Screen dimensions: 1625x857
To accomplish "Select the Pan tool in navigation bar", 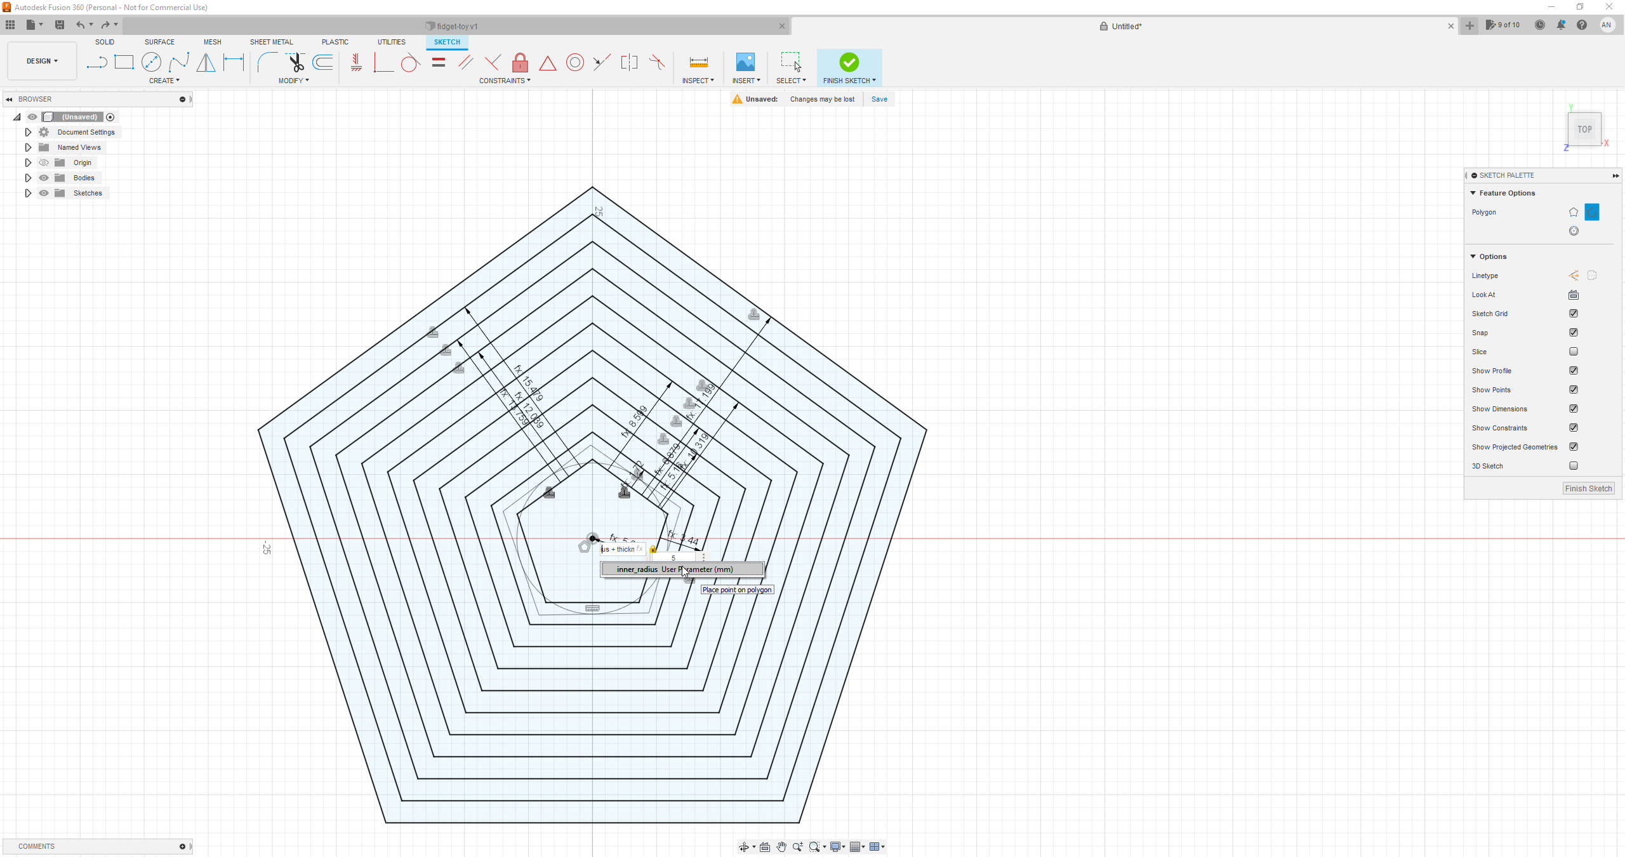I will pyautogui.click(x=781, y=846).
